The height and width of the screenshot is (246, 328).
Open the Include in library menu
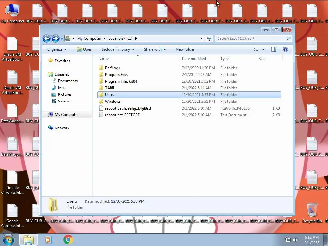[118, 49]
